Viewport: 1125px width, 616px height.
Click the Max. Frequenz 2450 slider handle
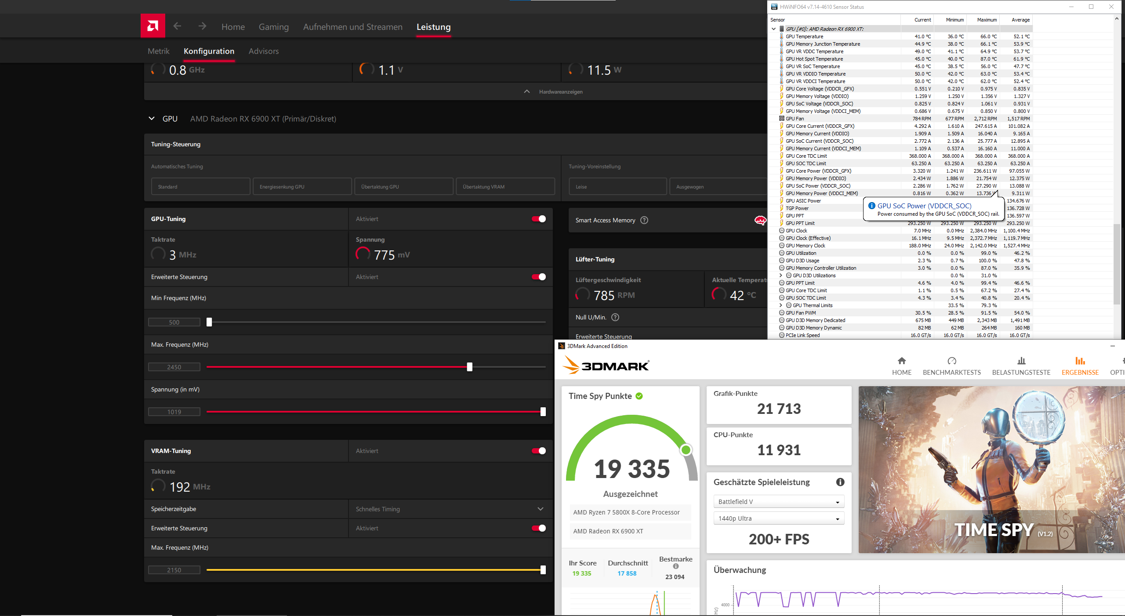470,367
